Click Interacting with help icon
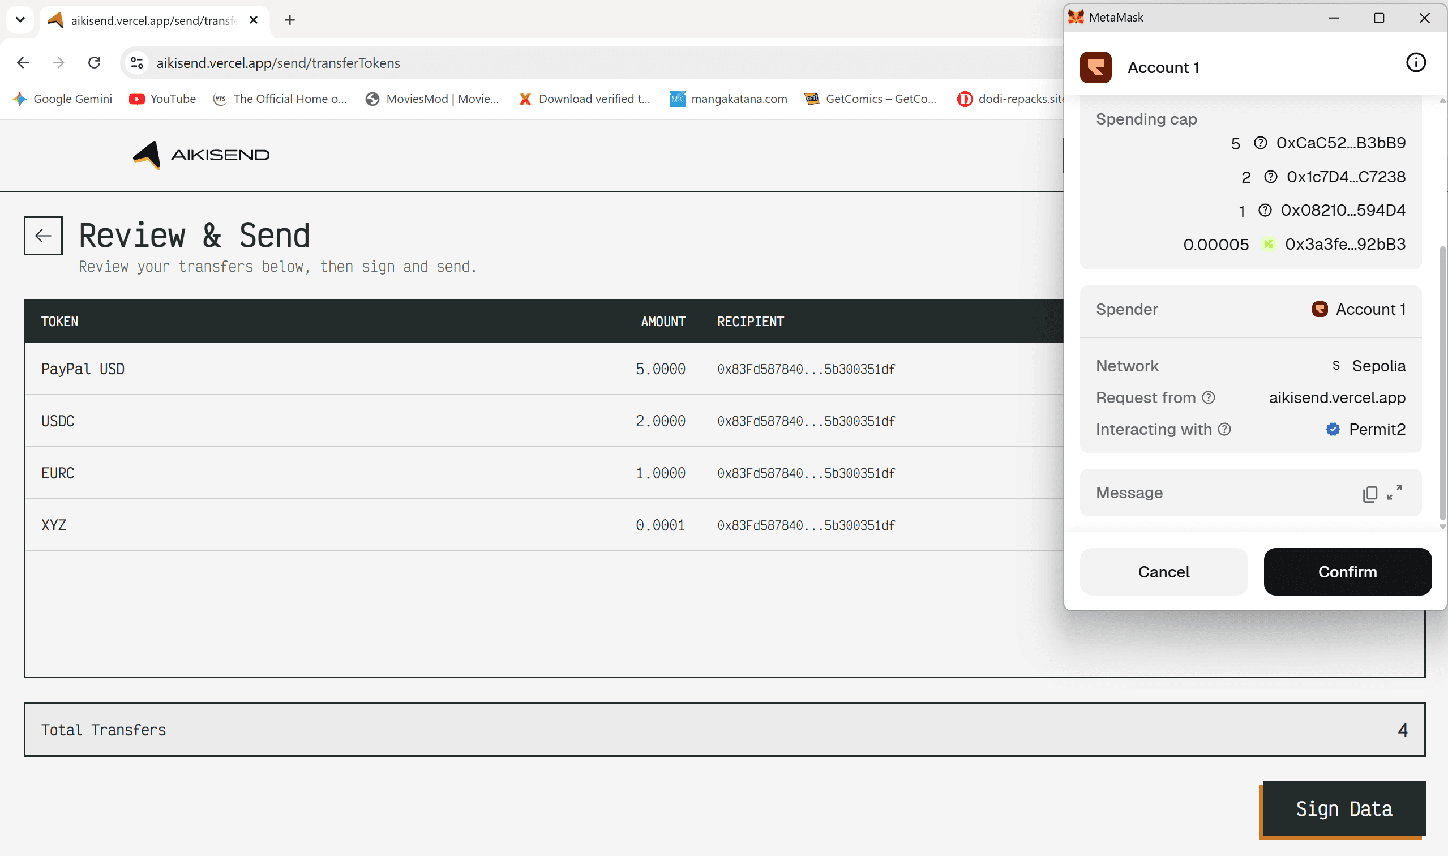The width and height of the screenshot is (1448, 856). pyautogui.click(x=1224, y=429)
